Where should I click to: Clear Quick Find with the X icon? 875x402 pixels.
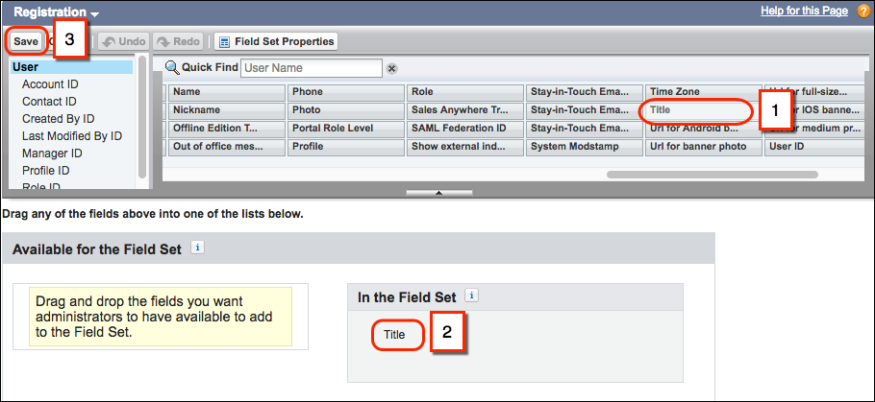391,68
